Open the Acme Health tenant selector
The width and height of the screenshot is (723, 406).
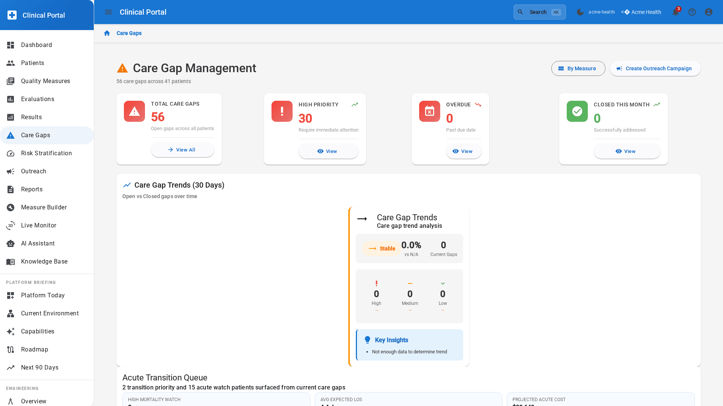point(641,12)
